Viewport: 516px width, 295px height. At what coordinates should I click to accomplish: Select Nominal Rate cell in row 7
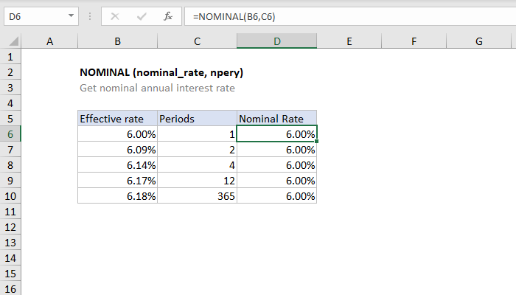[x=276, y=150]
